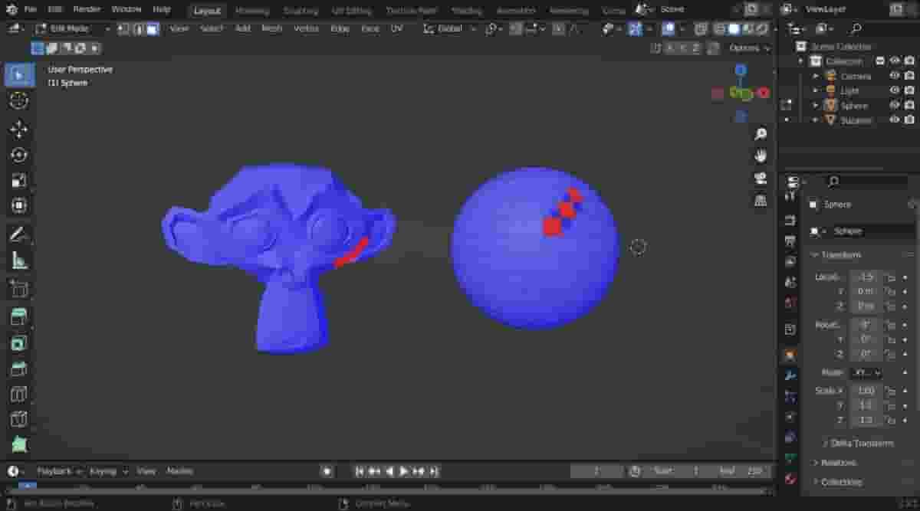Open the Render menu
920x511 pixels.
(x=87, y=9)
